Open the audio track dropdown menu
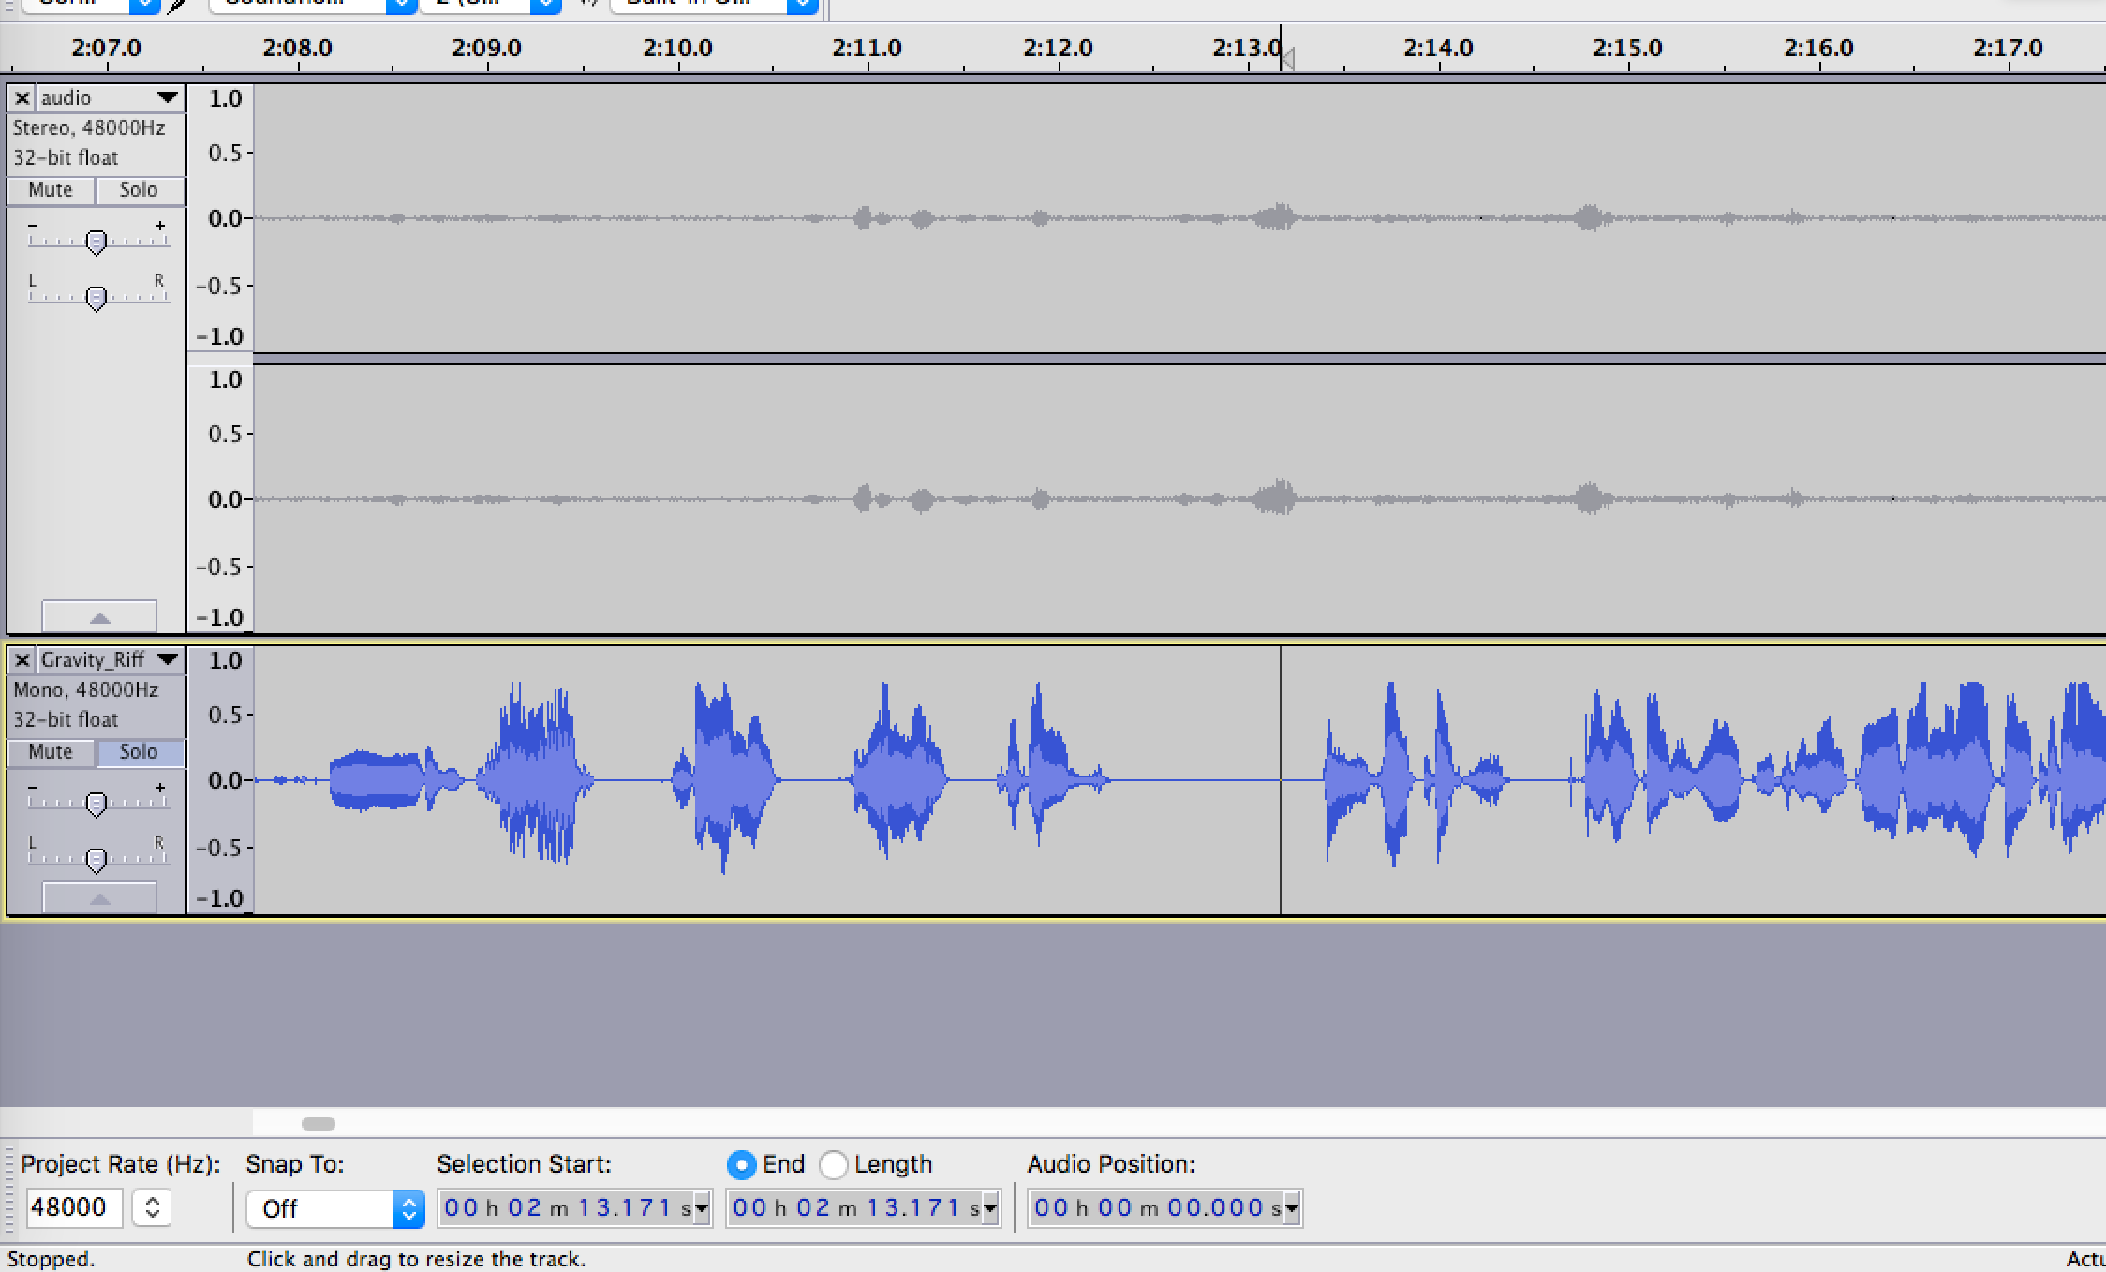Screen dimensions: 2106x1272 [x=168, y=97]
